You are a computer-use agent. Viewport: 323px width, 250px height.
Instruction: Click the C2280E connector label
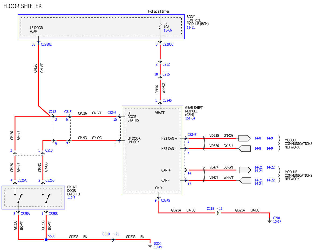pyautogui.click(x=46, y=44)
